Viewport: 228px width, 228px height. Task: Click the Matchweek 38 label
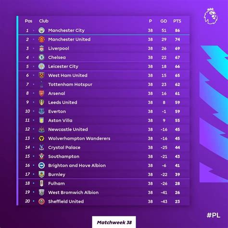(114, 222)
